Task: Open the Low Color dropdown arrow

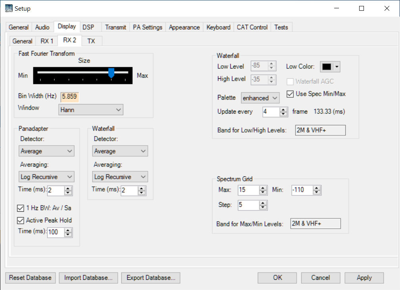Action: [337, 67]
